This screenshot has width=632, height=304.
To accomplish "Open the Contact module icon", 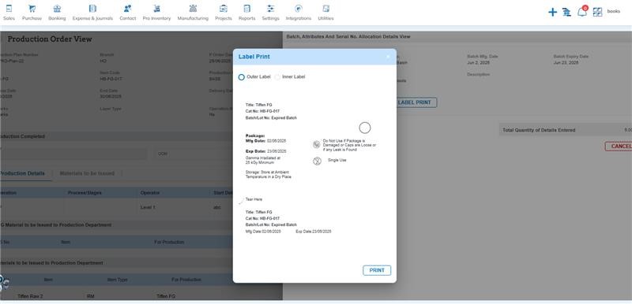I will [x=127, y=9].
